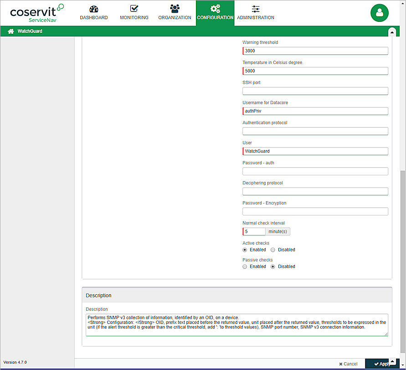Screen dimensions: 406x370
Task: Open the Monitoring checkmark icon
Action: click(x=134, y=9)
